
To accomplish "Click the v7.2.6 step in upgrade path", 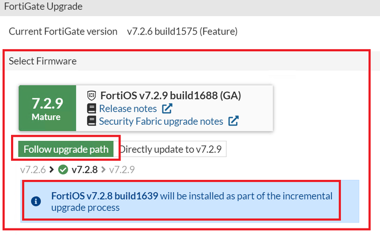I will [x=34, y=169].
